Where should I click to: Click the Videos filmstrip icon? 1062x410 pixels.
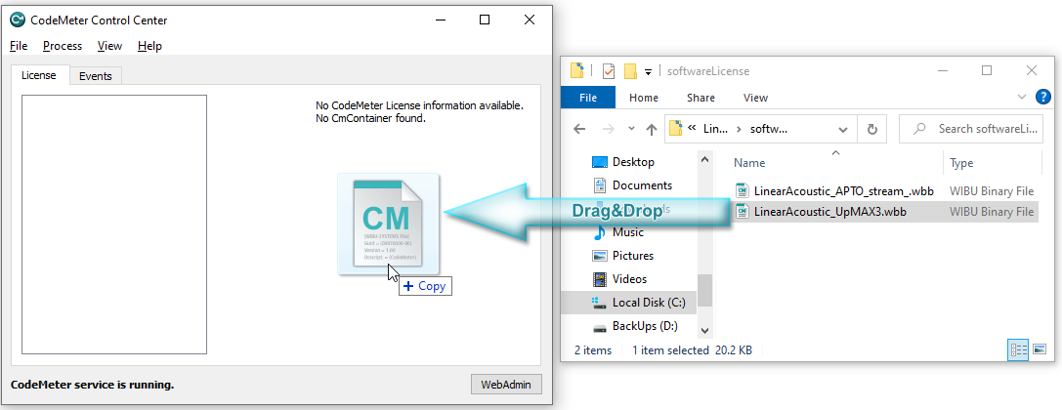click(600, 279)
